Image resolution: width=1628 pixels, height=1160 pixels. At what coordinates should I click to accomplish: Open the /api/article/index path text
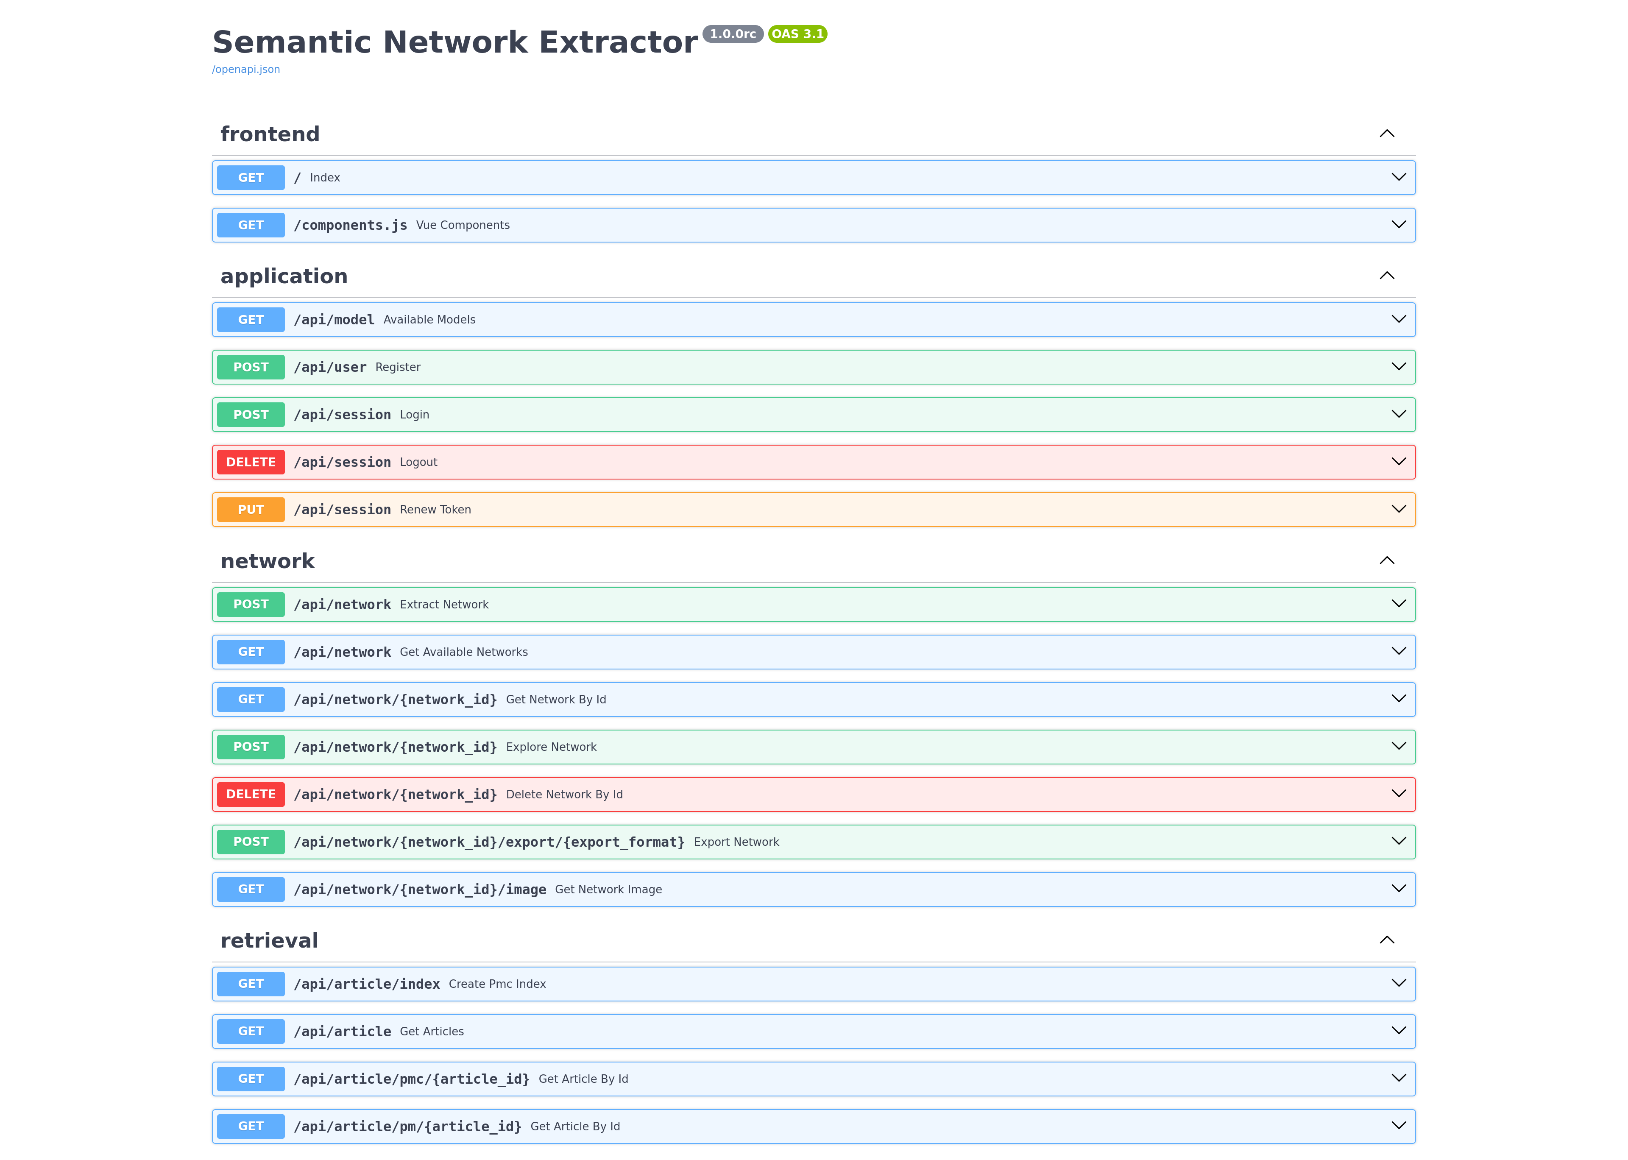pyautogui.click(x=367, y=984)
